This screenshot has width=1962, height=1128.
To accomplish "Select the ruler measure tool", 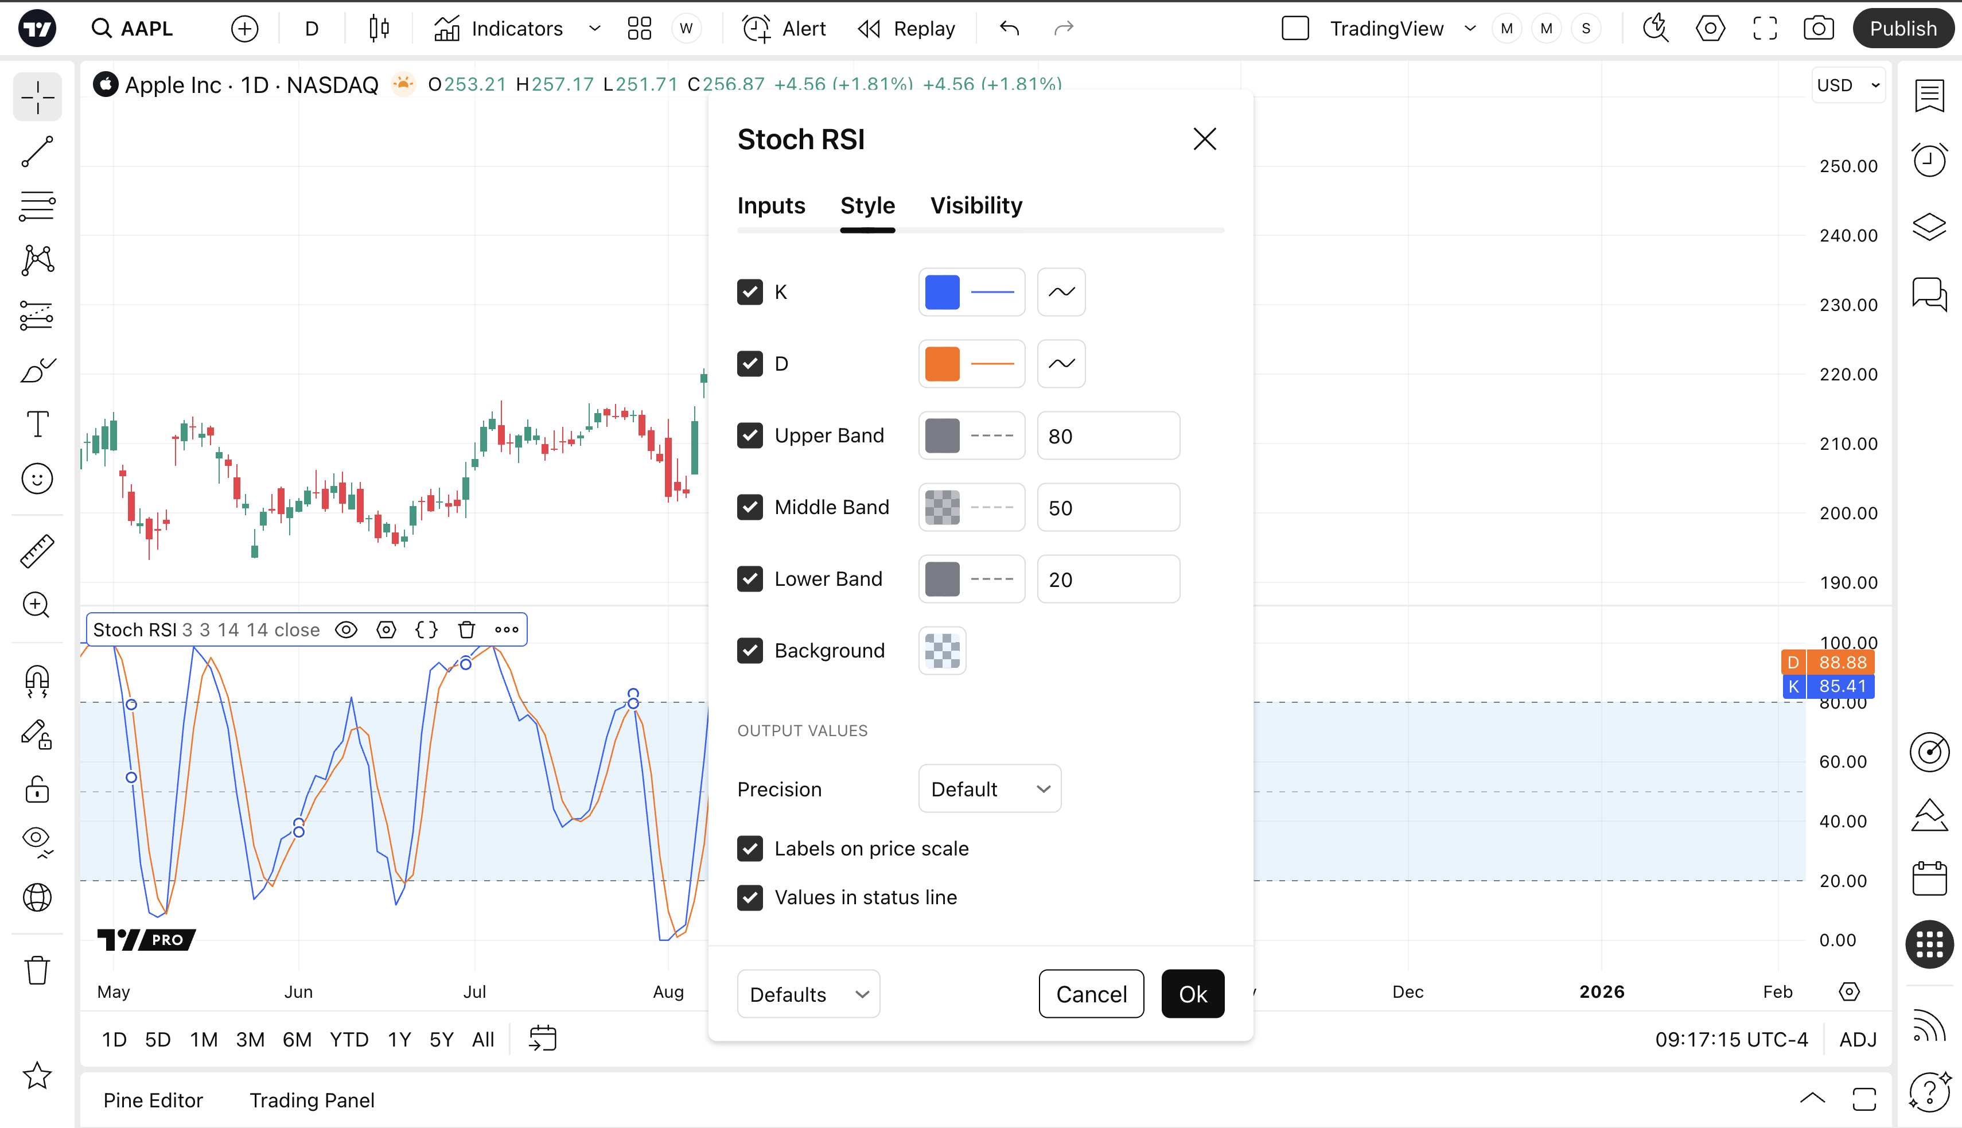I will click(x=37, y=551).
